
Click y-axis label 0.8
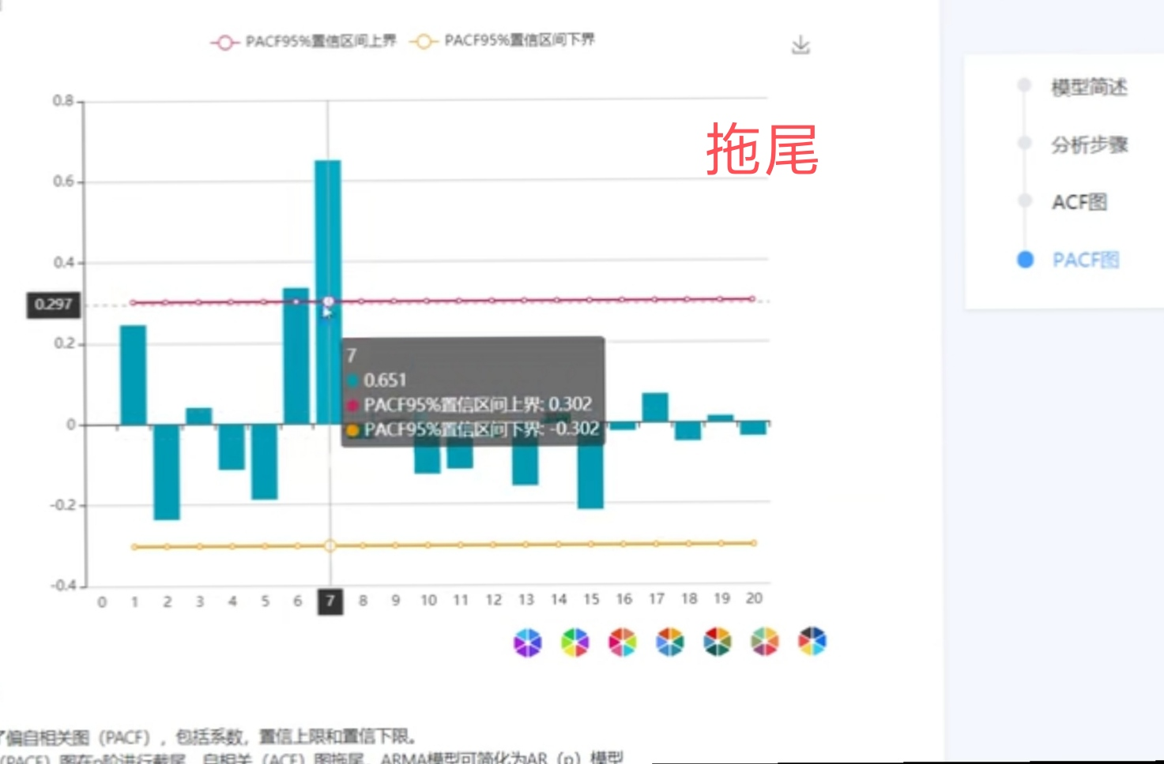pyautogui.click(x=63, y=101)
